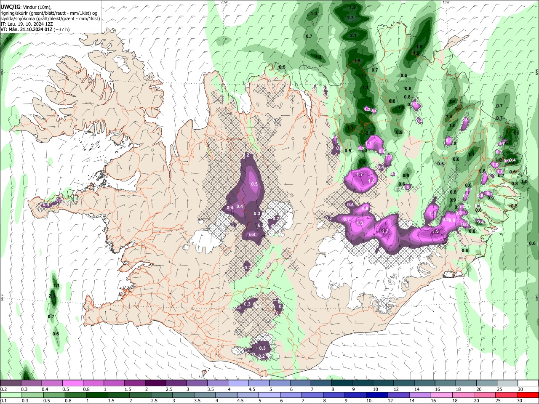Click the '2.0' rain value off the southwest coast
Viewport: 539px width, 404px height.
(52, 296)
